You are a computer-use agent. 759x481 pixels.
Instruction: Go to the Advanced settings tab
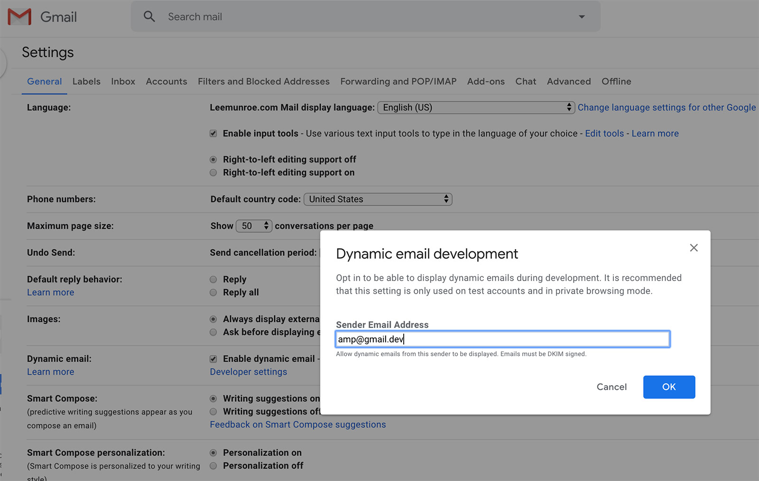(569, 82)
